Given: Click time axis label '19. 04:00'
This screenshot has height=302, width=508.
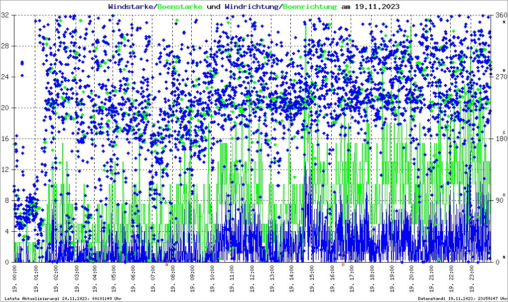Looking at the screenshot, I should [x=95, y=279].
